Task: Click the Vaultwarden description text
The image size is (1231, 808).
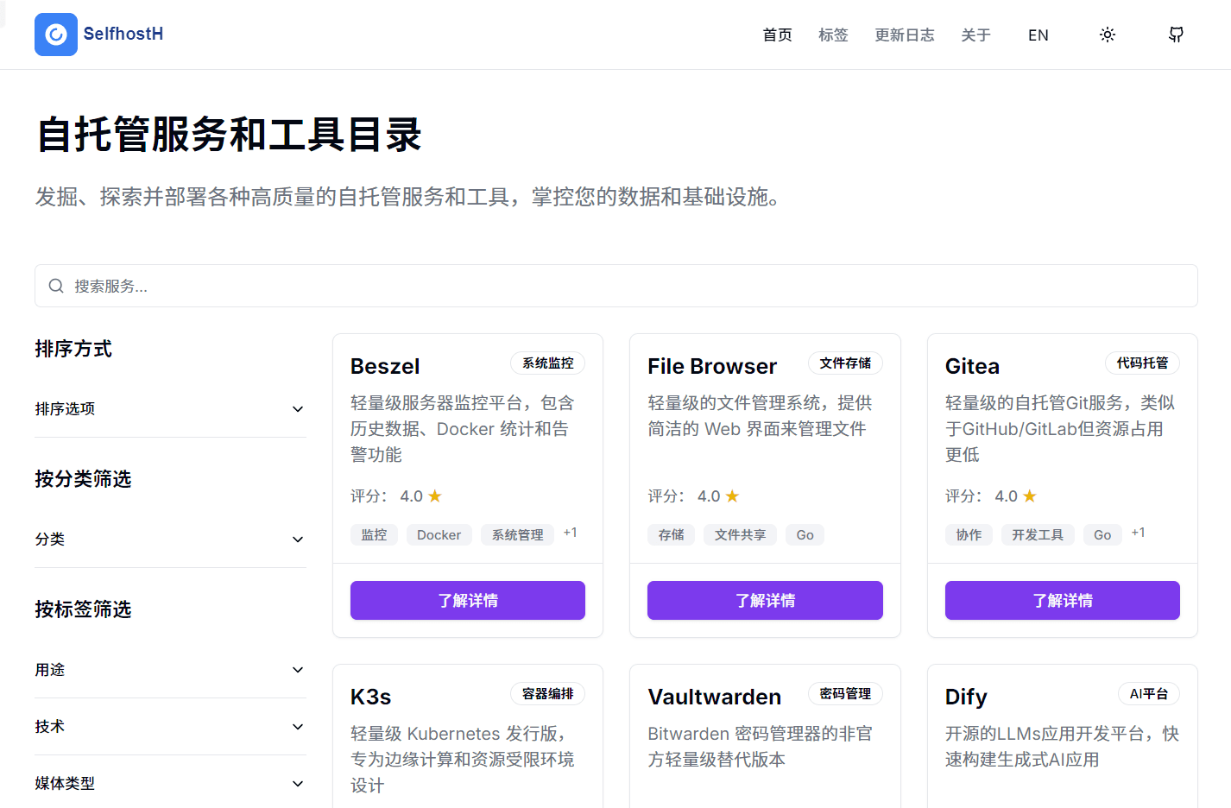Action: point(761,747)
